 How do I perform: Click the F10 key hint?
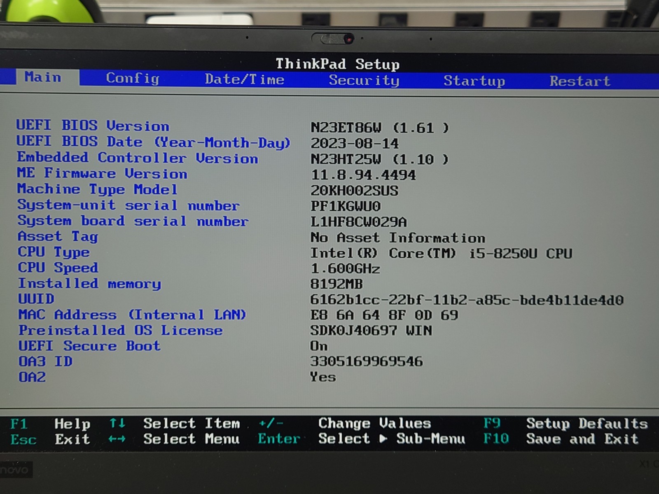(496, 439)
